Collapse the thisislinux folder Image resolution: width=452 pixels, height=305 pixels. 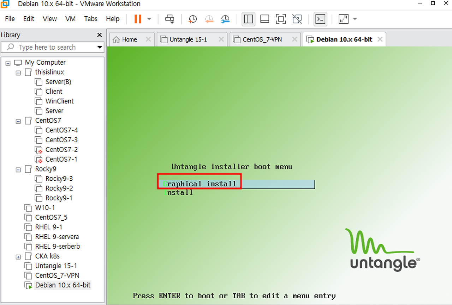18,73
